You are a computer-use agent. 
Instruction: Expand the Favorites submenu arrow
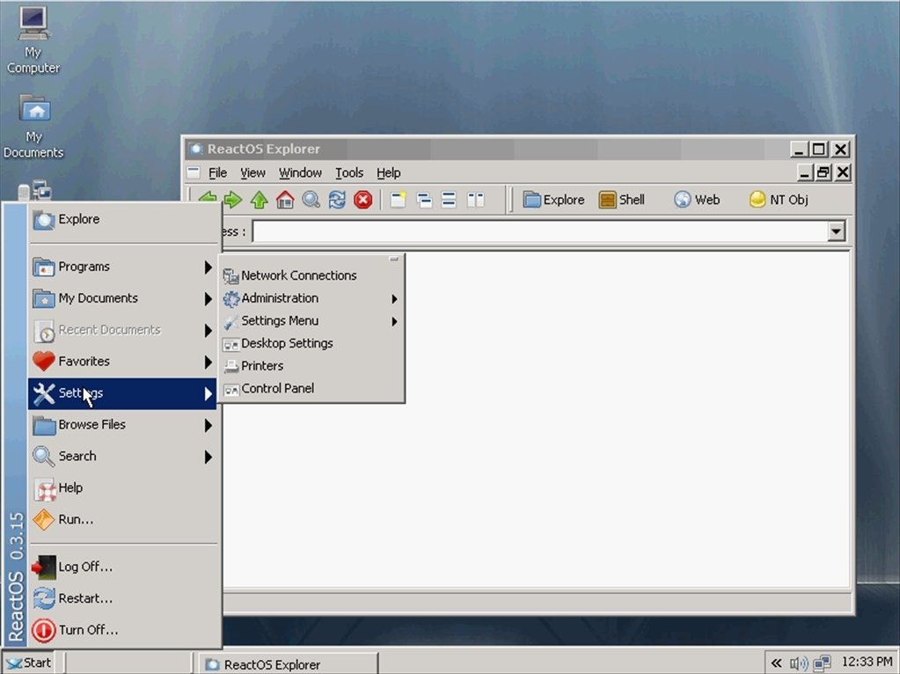pos(209,362)
